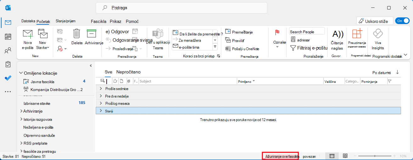Click the Delete trash can icon
413x160 pixels.
(77, 34)
